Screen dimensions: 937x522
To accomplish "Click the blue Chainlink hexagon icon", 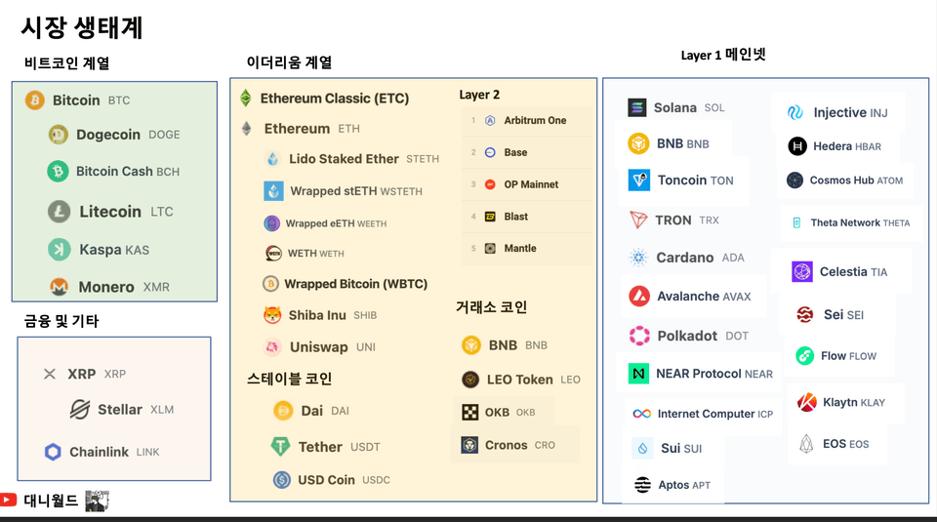I will 53,452.
